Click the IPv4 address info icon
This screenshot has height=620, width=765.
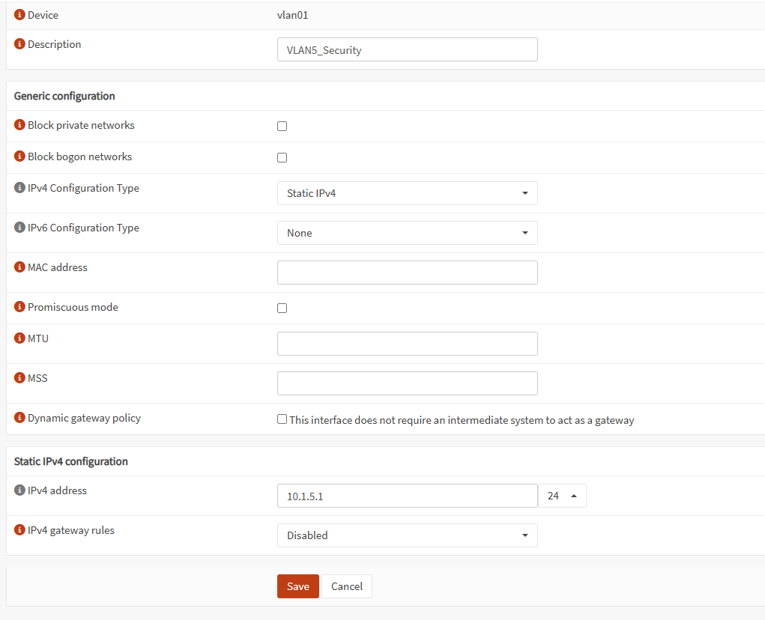[19, 490]
